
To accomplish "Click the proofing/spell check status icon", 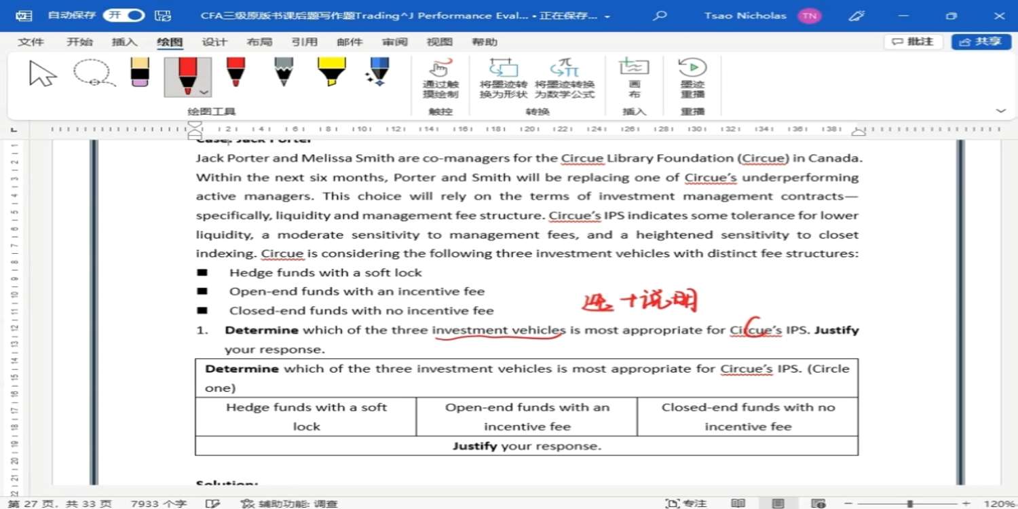I will coord(212,503).
